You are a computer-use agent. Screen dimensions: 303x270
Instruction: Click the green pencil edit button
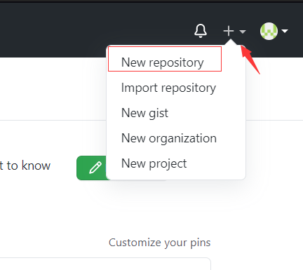click(92, 168)
